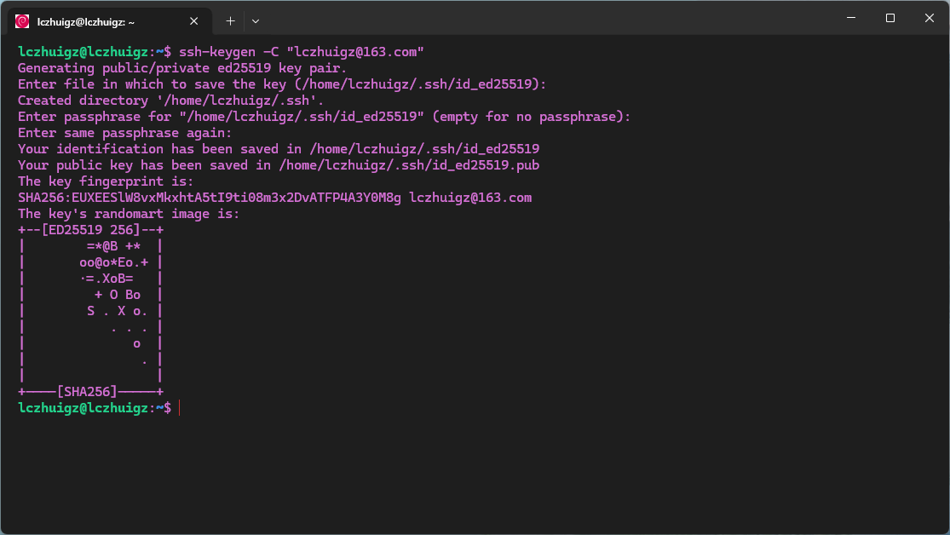Viewport: 950px width, 535px height.
Task: Click the email at the end of the fingerprint line
Action: (469, 198)
